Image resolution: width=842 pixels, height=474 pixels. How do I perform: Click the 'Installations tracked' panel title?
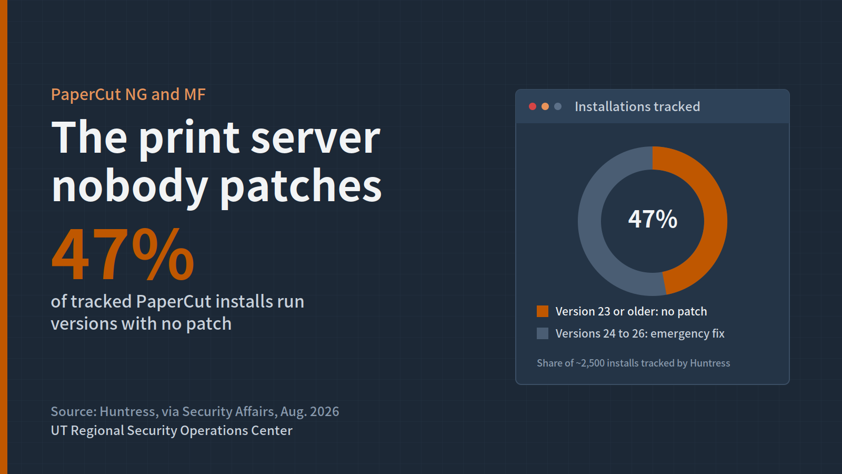coord(637,106)
